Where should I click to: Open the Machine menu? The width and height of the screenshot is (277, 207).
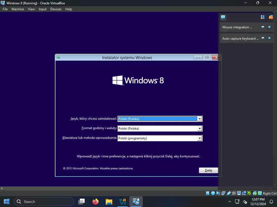(x=18, y=9)
